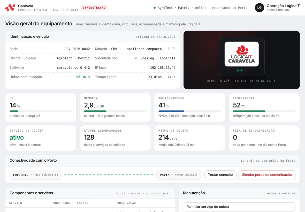Screen dimensions: 305x212
Task: Click the Temperatura progress bar
Action: point(264,111)
